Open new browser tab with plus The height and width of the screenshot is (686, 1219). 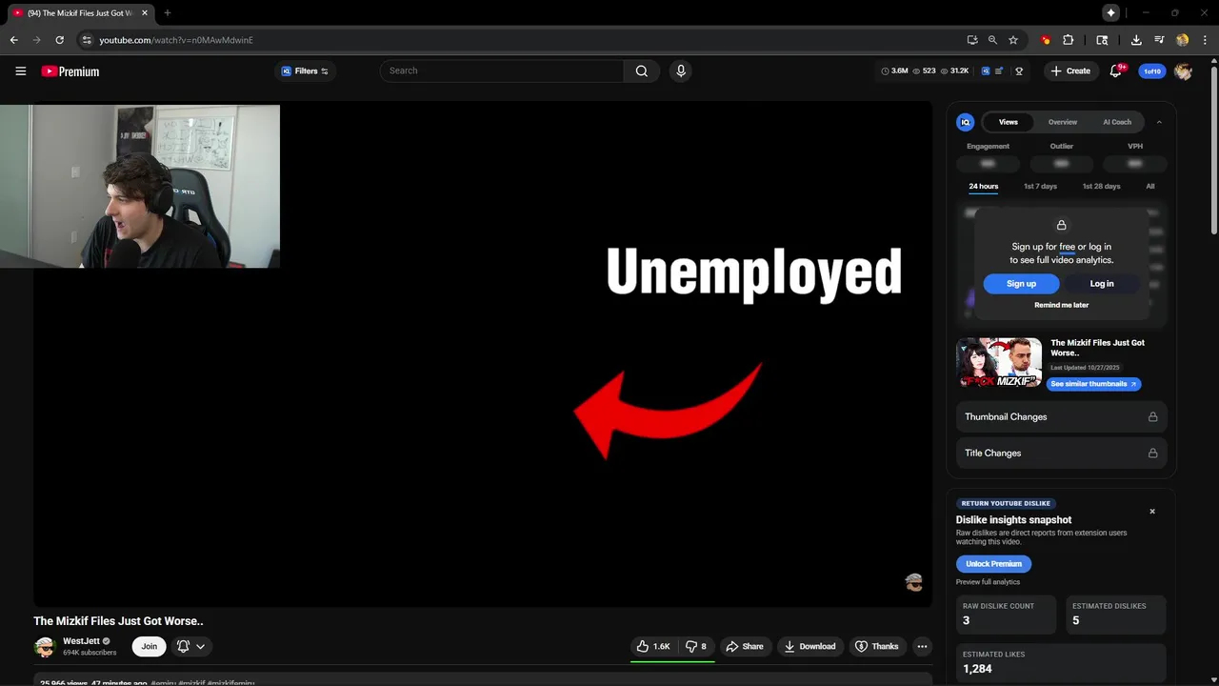(168, 12)
